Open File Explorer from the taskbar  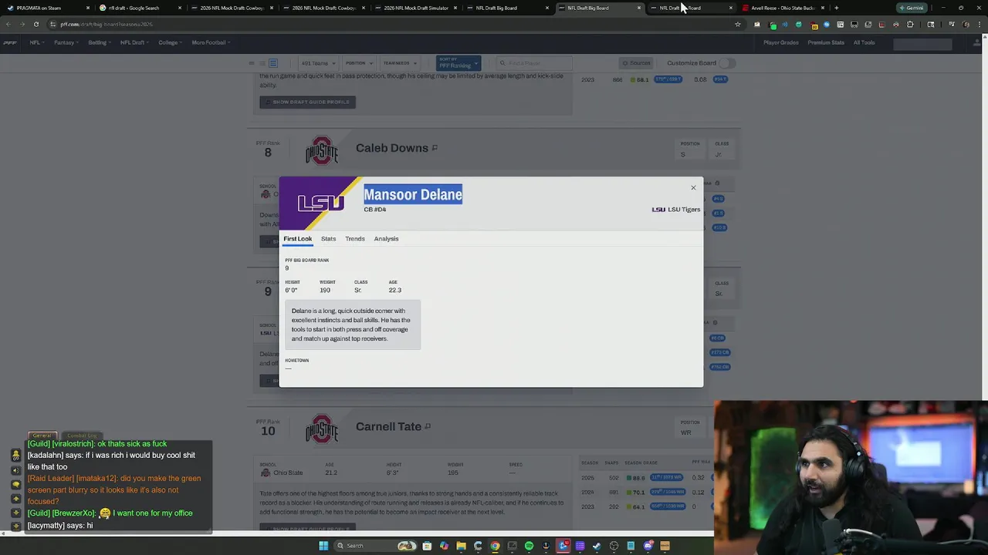(x=461, y=546)
